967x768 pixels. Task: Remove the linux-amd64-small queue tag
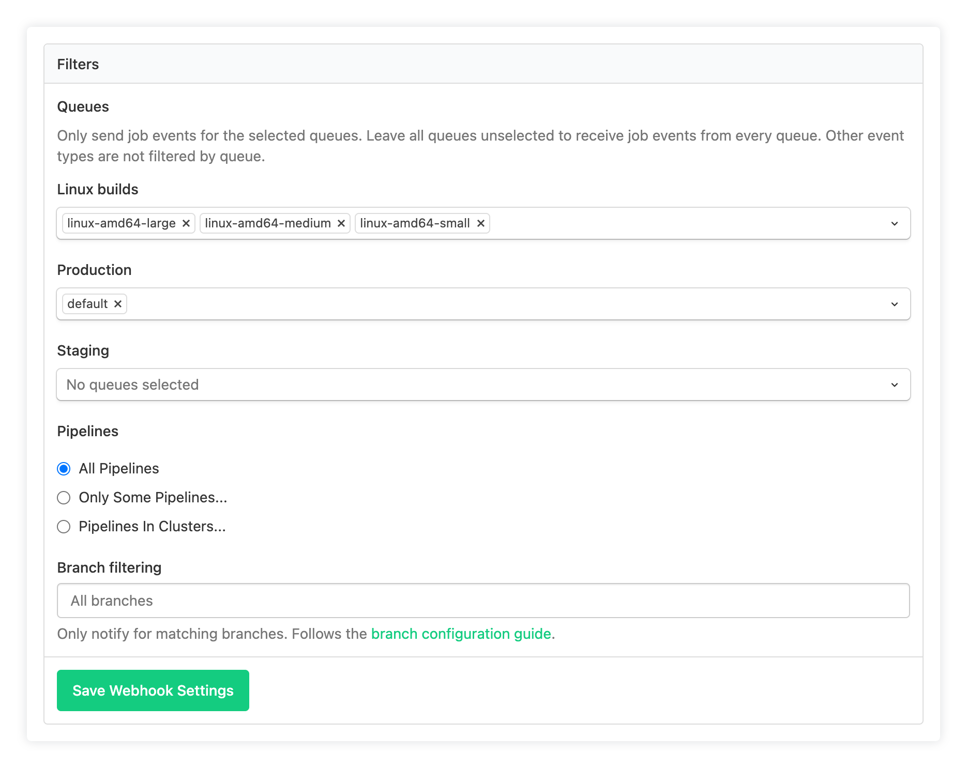pyautogui.click(x=481, y=223)
